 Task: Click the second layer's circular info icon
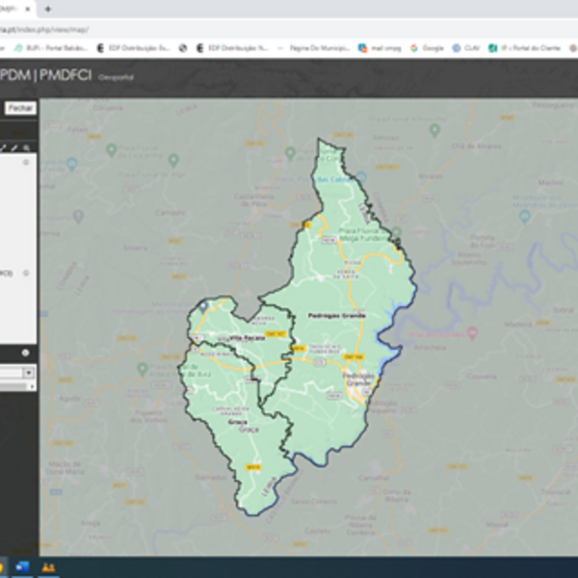pos(26,273)
